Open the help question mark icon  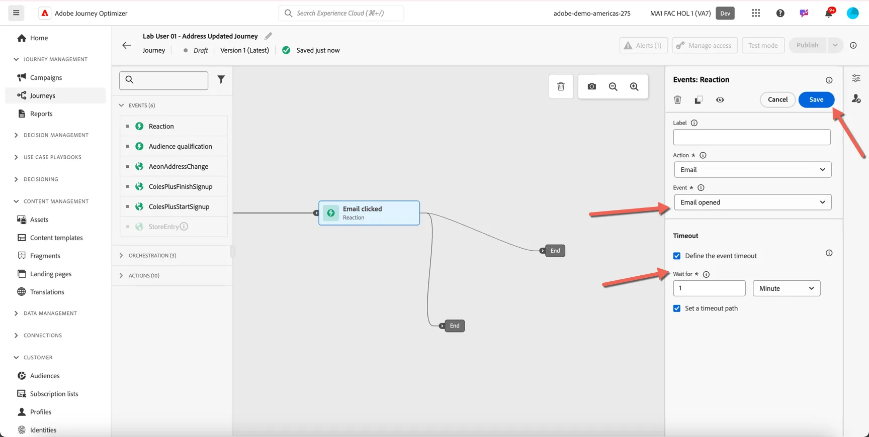click(780, 13)
